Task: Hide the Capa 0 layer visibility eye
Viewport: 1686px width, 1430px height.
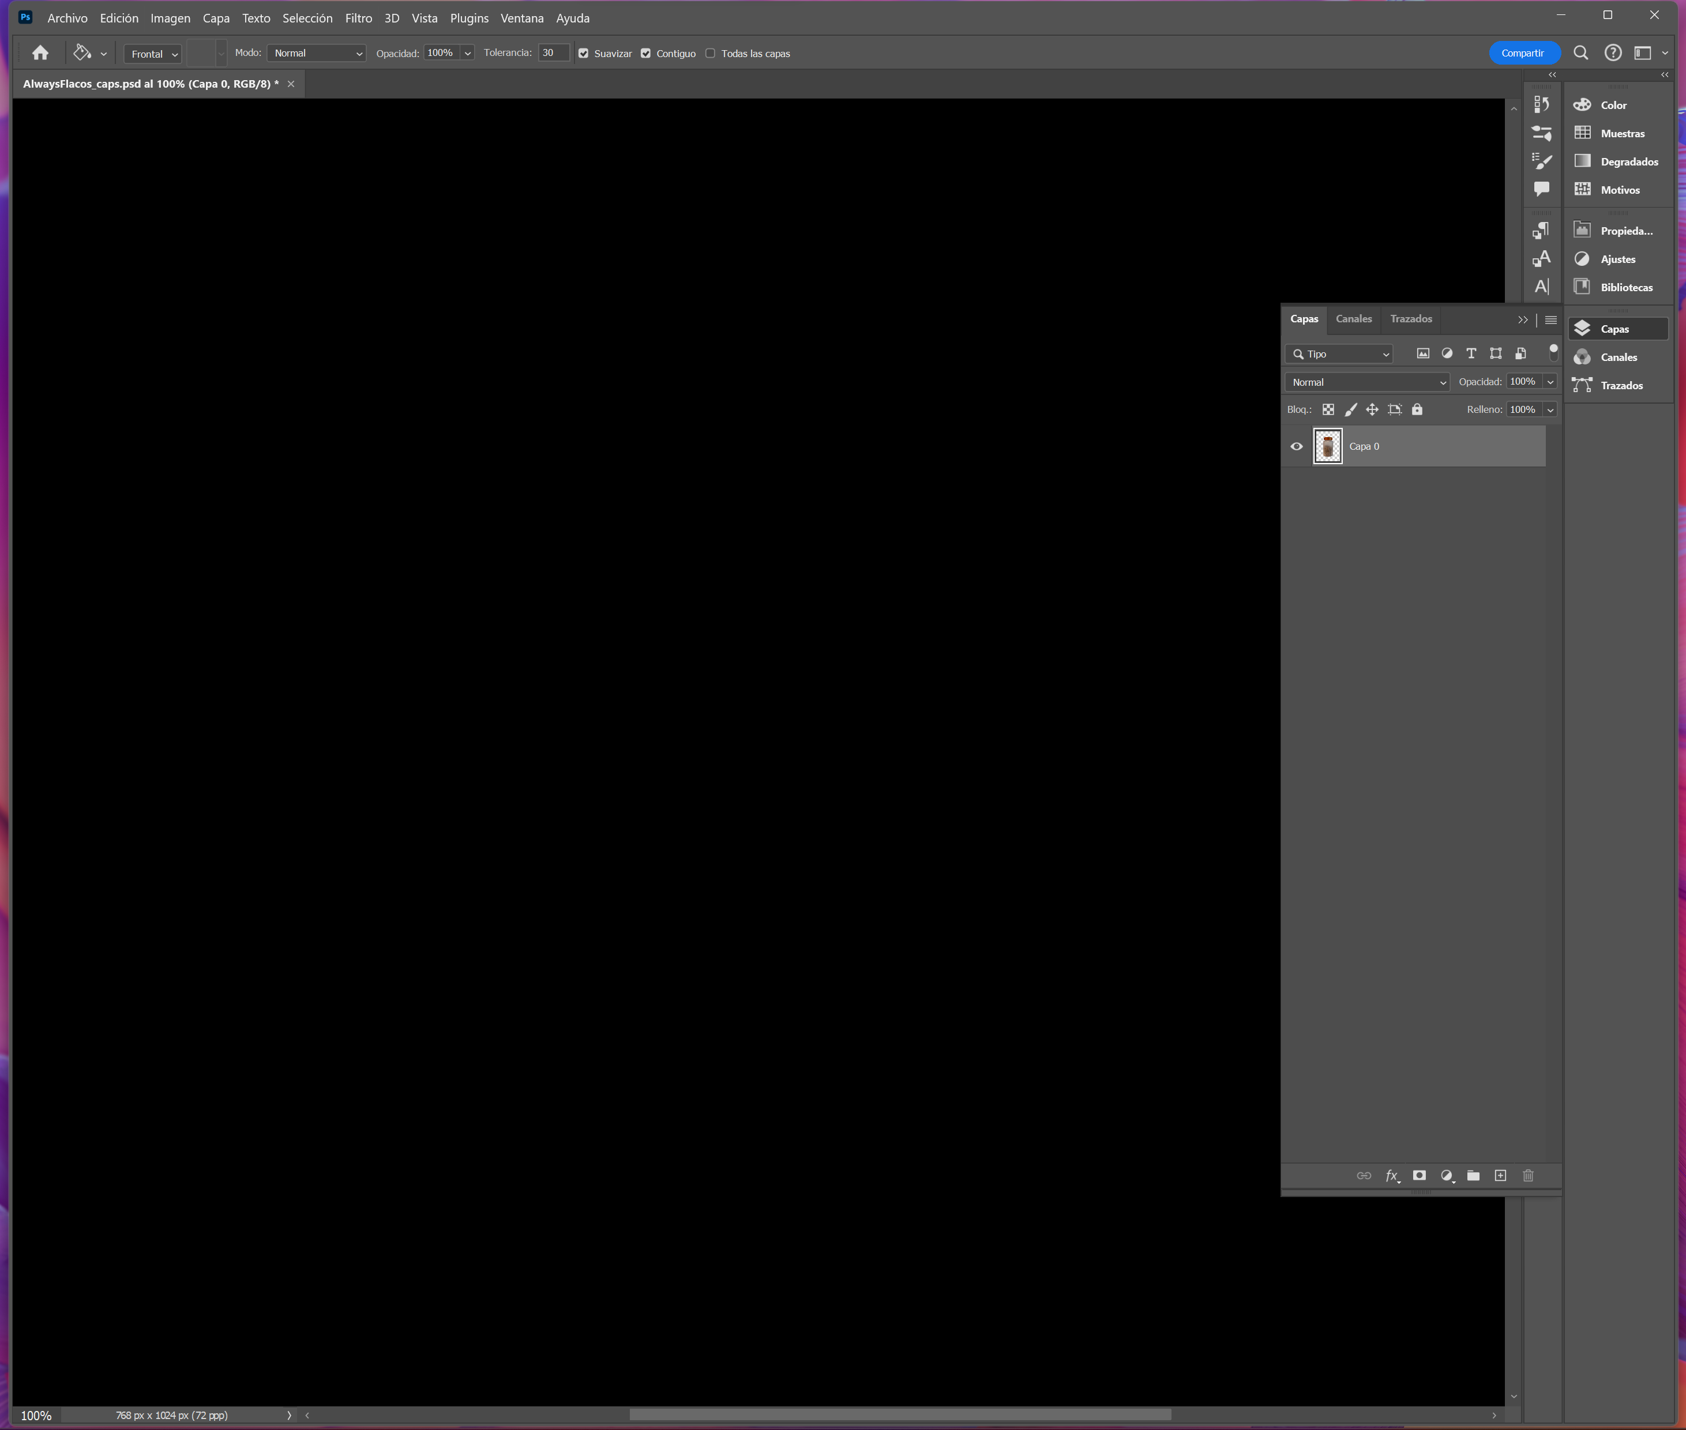Action: pos(1296,446)
